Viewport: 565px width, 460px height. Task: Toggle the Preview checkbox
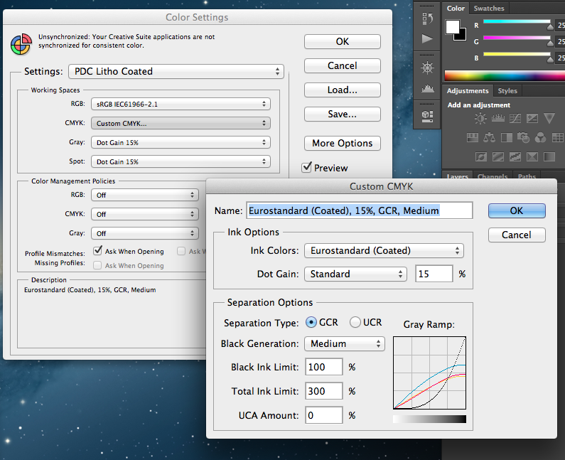pos(307,168)
